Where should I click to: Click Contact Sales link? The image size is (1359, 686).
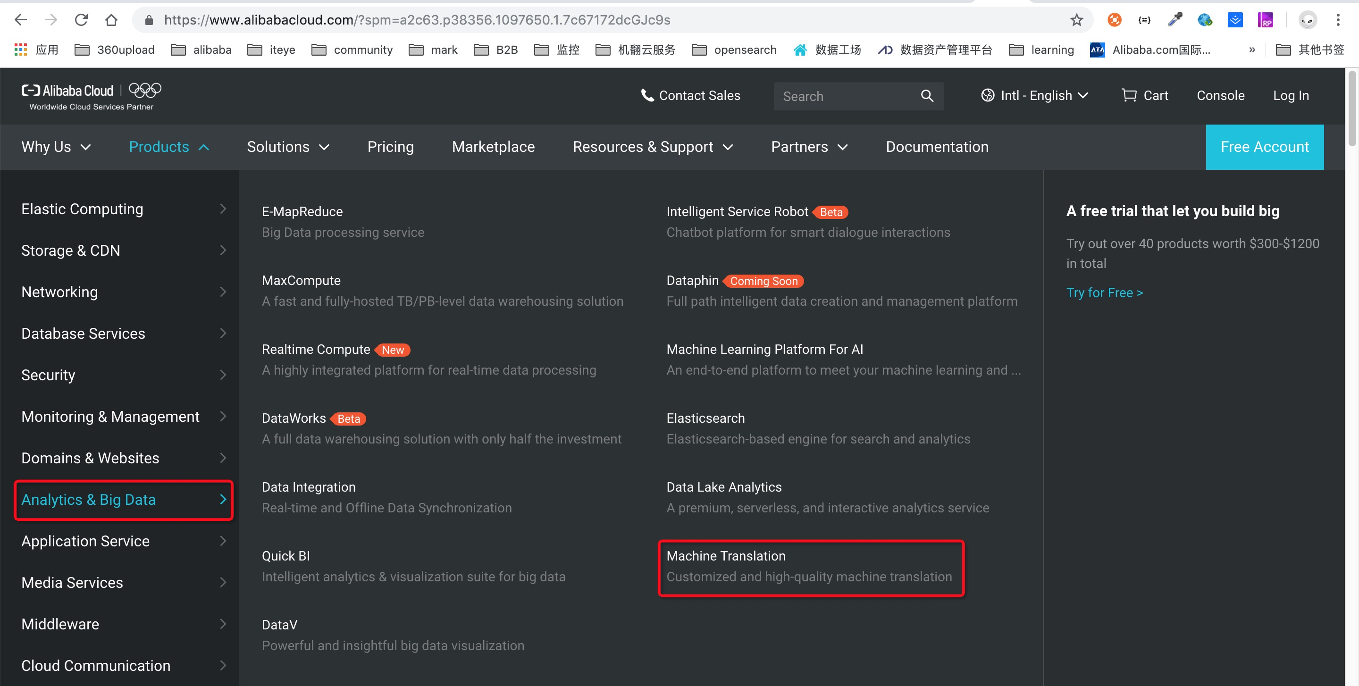point(690,95)
